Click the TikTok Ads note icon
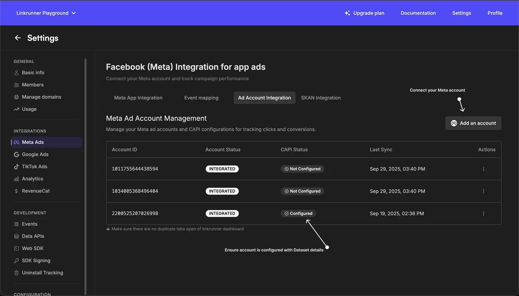Viewport: 519px width, 296px height. tap(16, 166)
